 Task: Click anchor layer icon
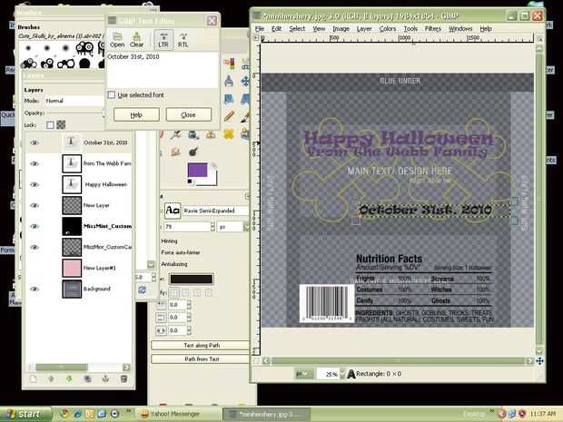pos(105,379)
